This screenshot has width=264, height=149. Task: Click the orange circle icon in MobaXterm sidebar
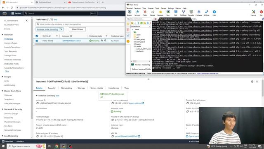(128, 41)
